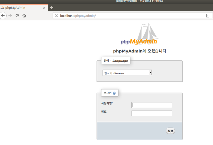The height and width of the screenshot is (145, 213).
Task: Click the localhost/phpmyadmin/ address bar
Action: pyautogui.click(x=129, y=16)
